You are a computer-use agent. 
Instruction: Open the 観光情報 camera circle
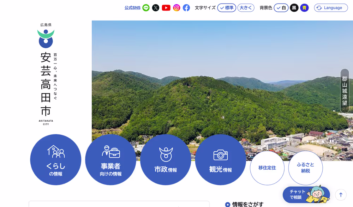click(220, 160)
